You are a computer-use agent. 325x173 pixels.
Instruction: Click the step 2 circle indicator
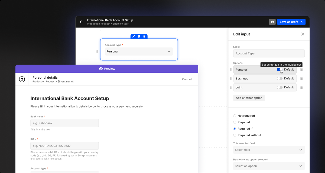tap(22, 79)
